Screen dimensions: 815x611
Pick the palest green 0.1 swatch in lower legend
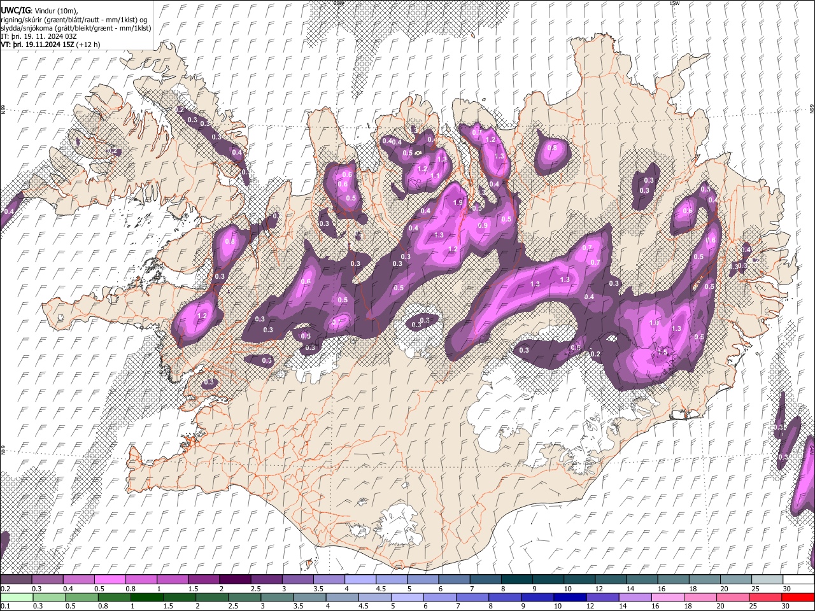pos(17,597)
